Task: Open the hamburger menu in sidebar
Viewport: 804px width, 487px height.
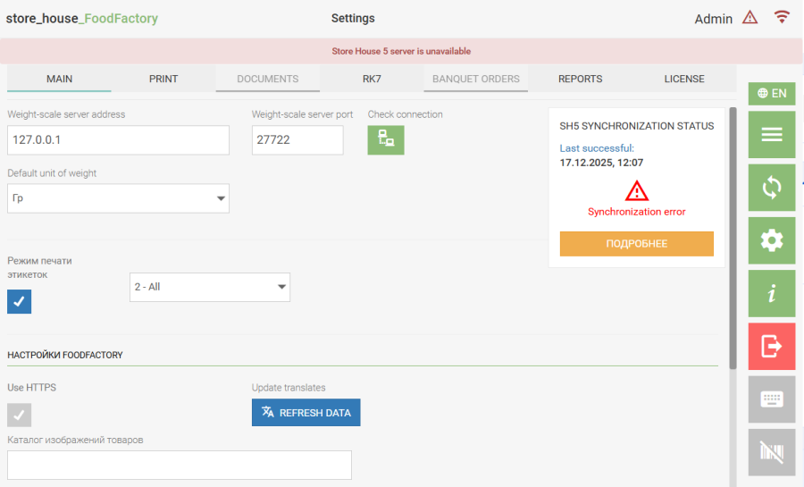Action: coord(771,135)
